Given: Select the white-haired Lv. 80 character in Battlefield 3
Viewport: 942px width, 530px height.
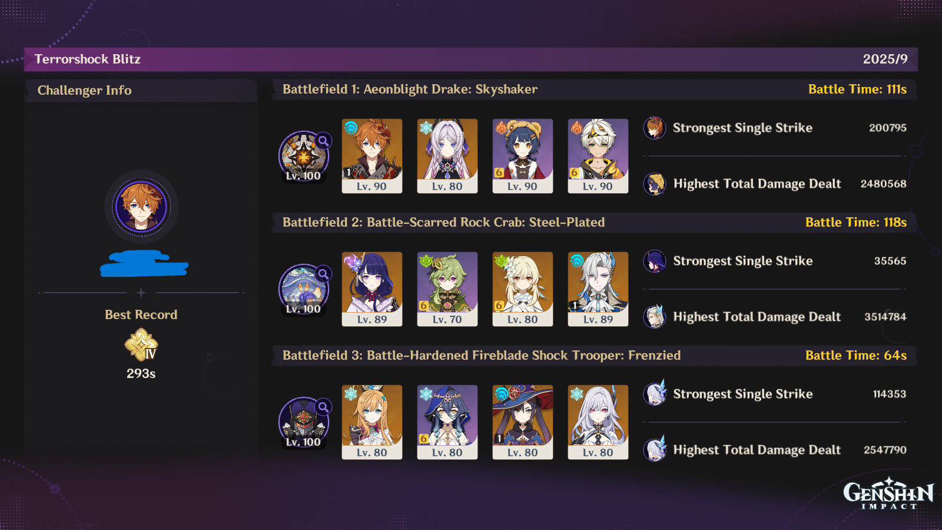Looking at the screenshot, I should pos(598,422).
